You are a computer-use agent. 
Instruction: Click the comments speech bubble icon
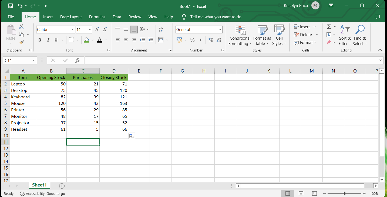tap(377, 17)
